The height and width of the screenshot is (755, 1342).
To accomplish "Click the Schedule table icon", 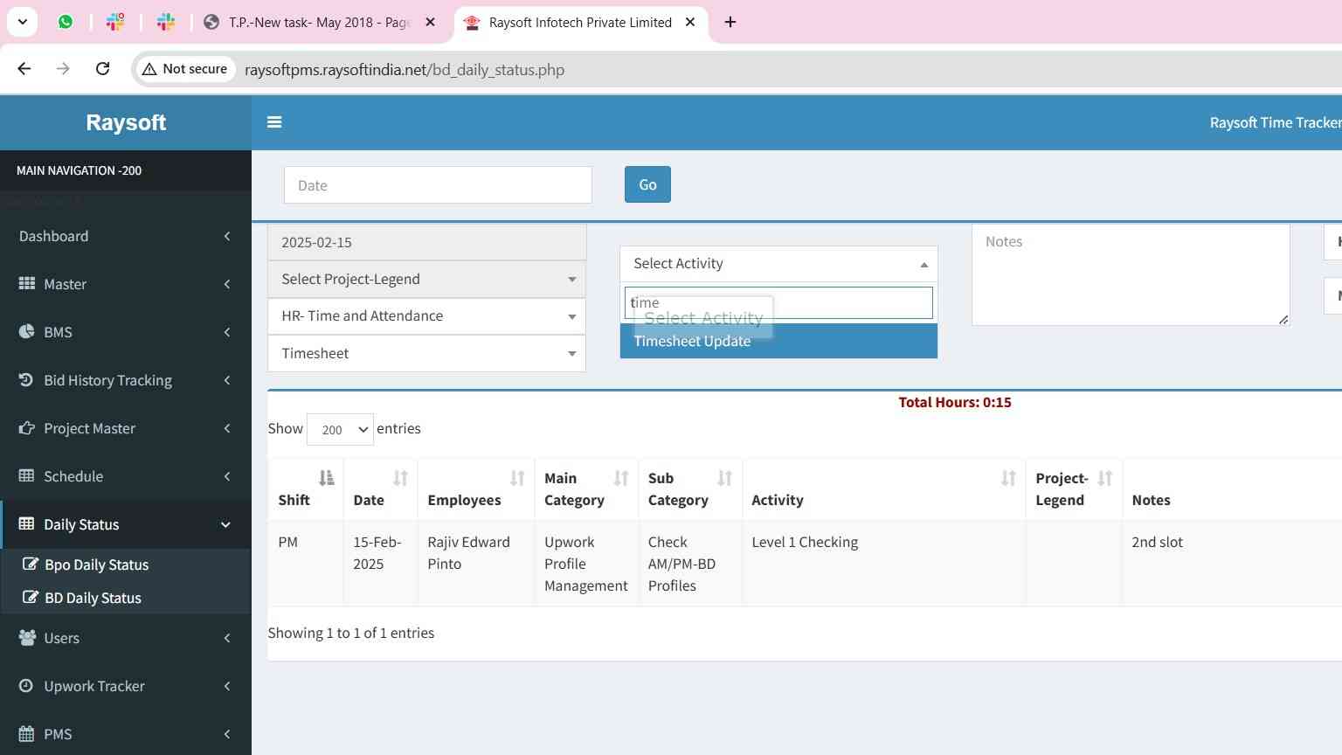I will pos(27,476).
